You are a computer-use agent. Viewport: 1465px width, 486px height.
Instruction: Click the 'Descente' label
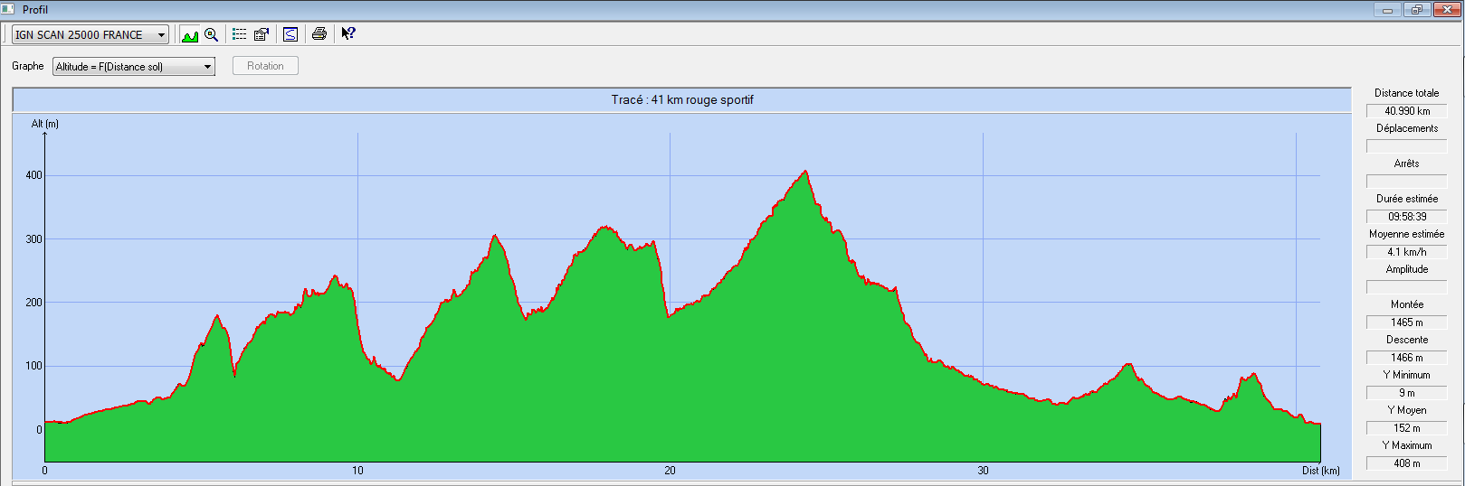(1406, 340)
